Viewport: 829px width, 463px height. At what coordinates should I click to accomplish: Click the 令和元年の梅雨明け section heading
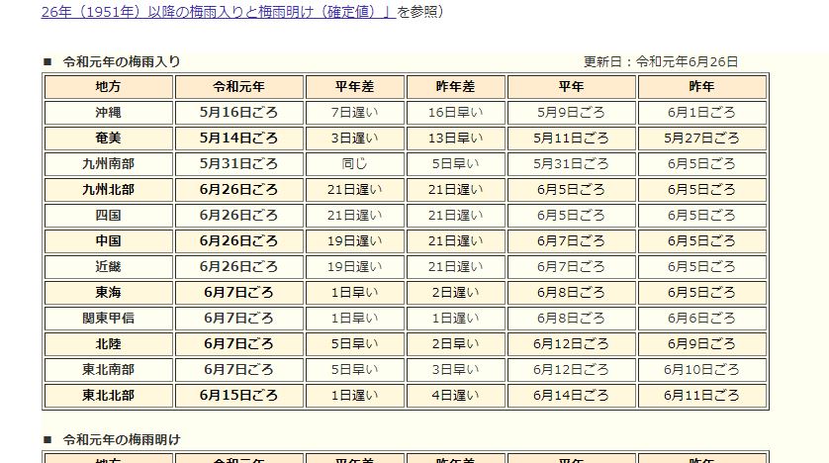[121, 439]
